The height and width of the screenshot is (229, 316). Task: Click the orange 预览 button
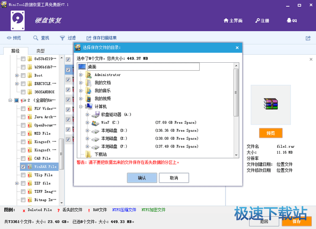coord(270,133)
